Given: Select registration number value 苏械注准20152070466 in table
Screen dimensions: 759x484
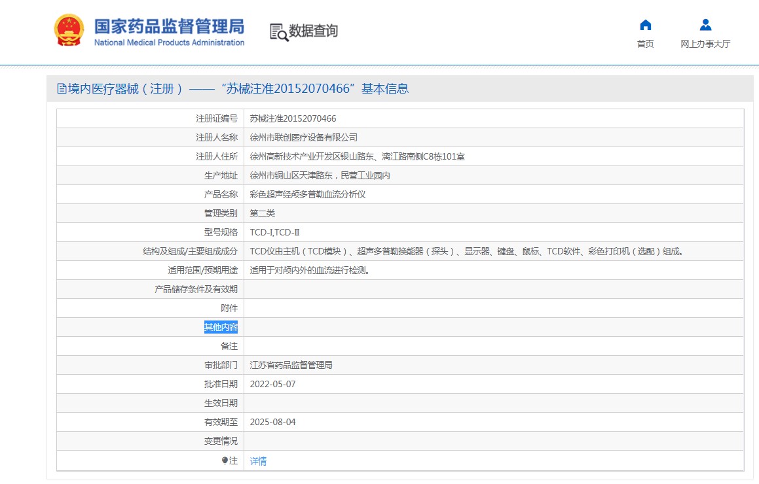Looking at the screenshot, I should [293, 118].
